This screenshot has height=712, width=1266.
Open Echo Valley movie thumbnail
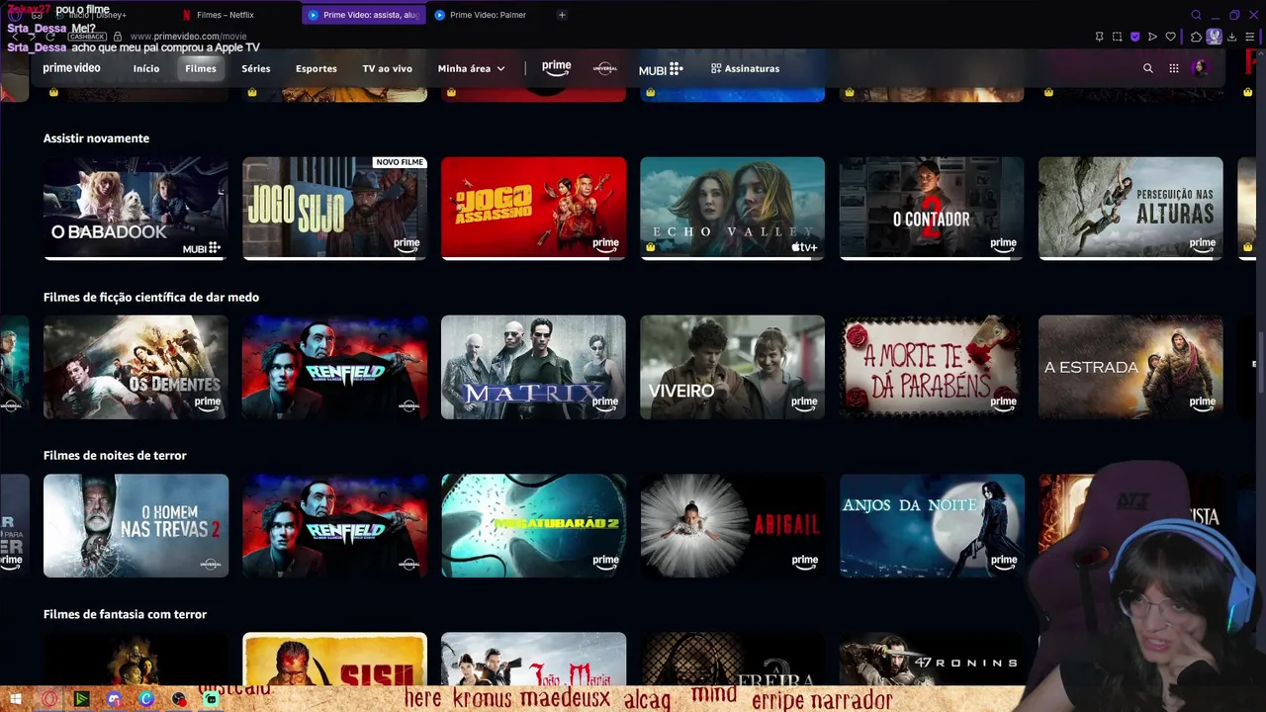[732, 209]
